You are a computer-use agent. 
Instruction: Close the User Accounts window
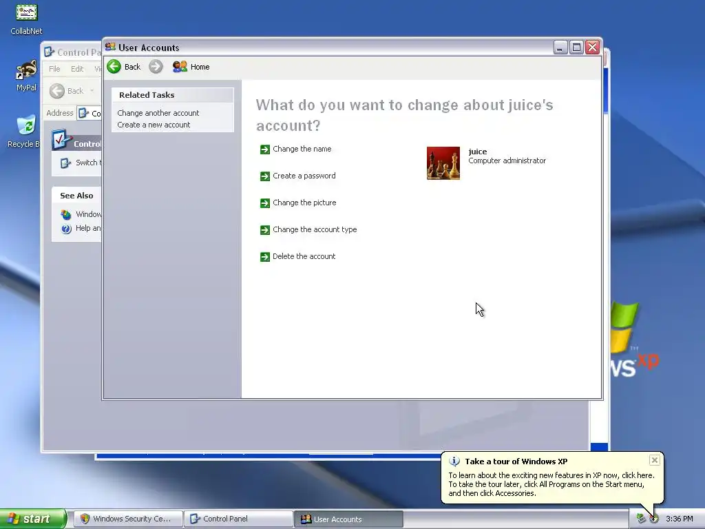tap(593, 48)
